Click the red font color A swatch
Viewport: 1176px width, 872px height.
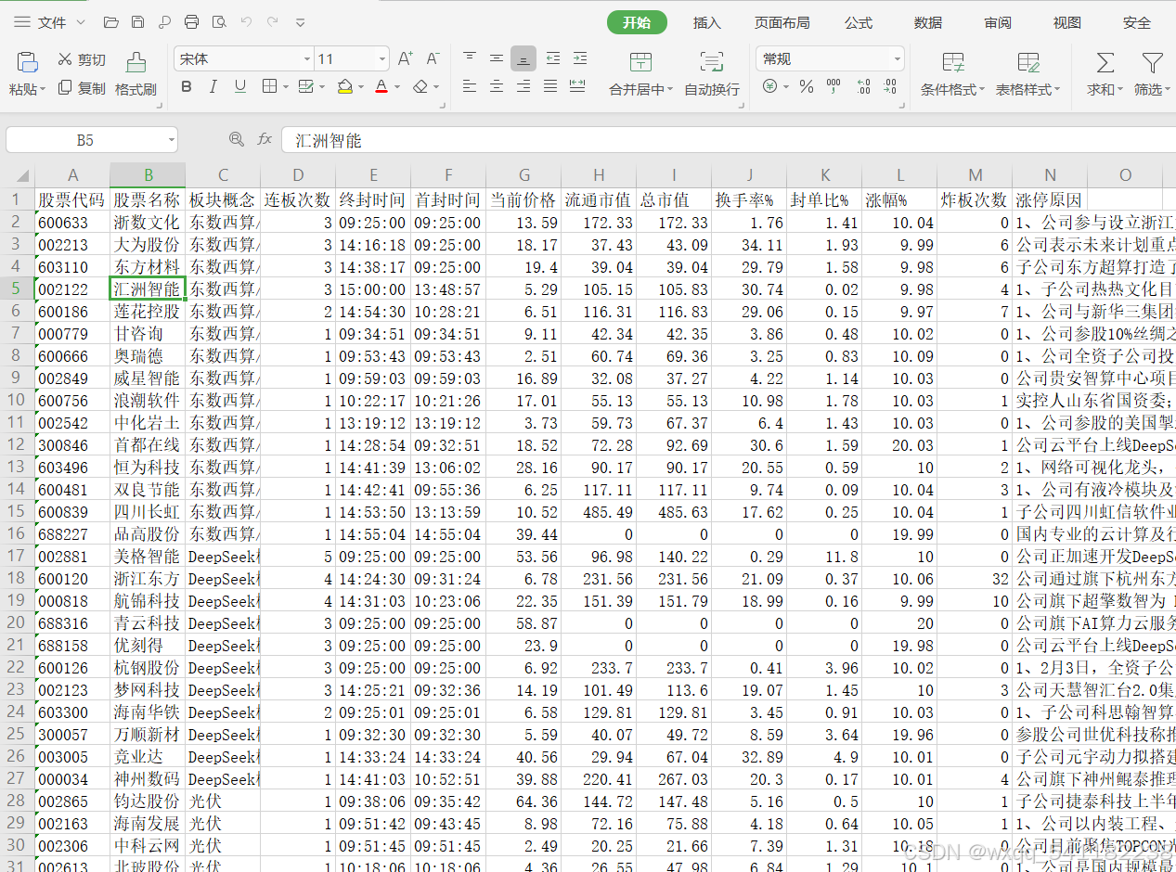(x=381, y=86)
